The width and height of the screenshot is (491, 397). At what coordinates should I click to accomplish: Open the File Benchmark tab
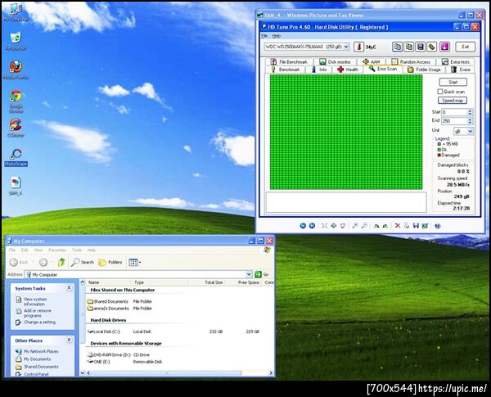coord(289,61)
